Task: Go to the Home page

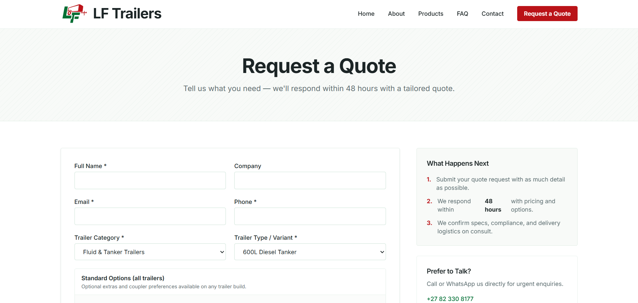Action: point(366,14)
